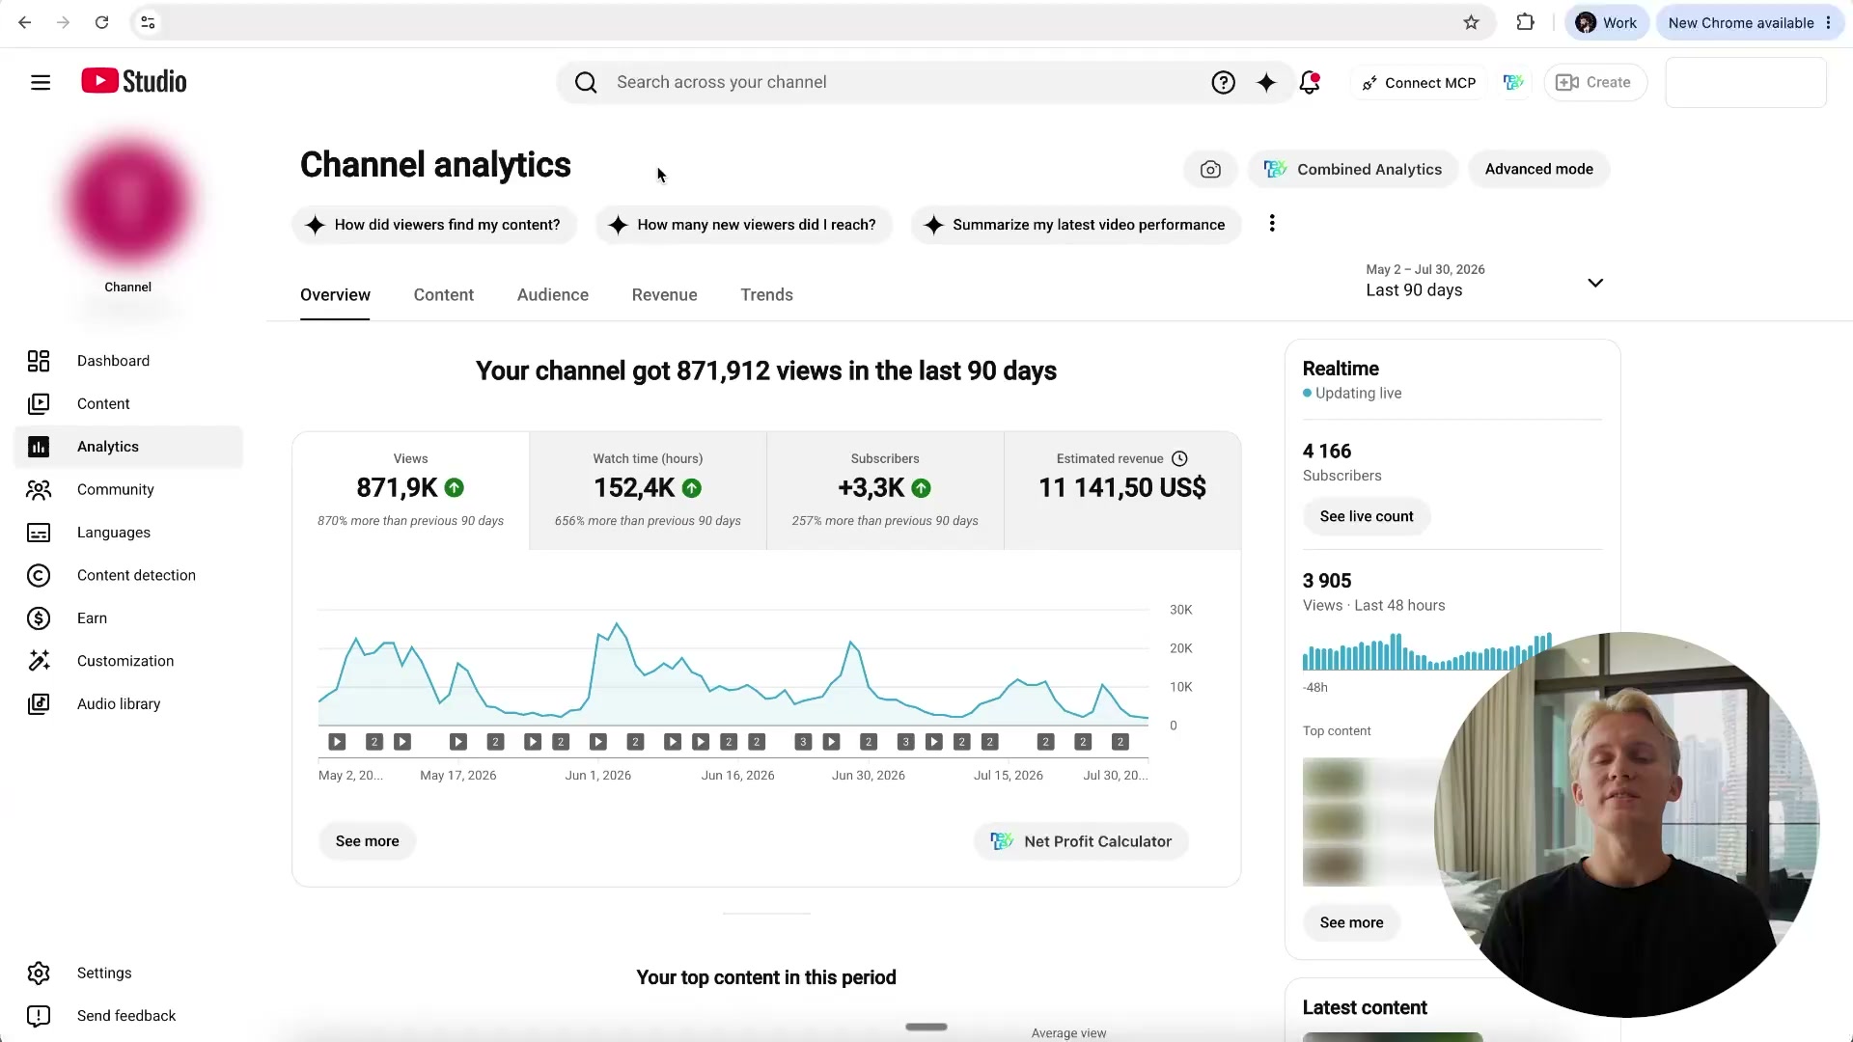Viewport: 1853px width, 1042px height.
Task: Click the Connect MCP button
Action: (1419, 83)
